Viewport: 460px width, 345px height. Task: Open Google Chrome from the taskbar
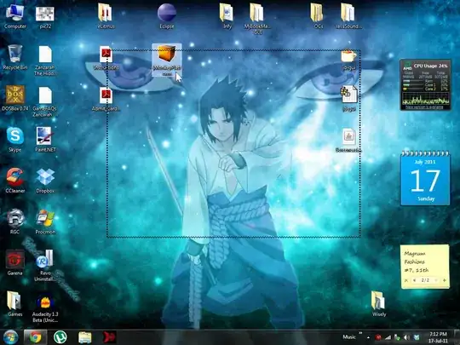point(35,337)
